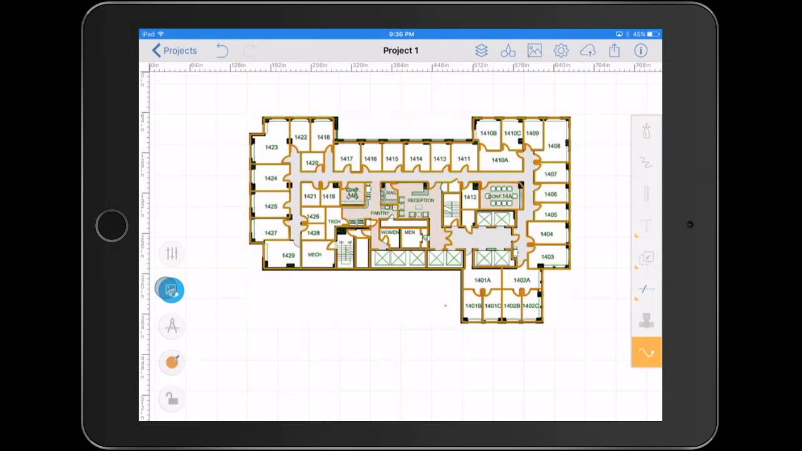Image resolution: width=802 pixels, height=451 pixels.
Task: Select room 1420 on floor plan
Action: tap(311, 163)
